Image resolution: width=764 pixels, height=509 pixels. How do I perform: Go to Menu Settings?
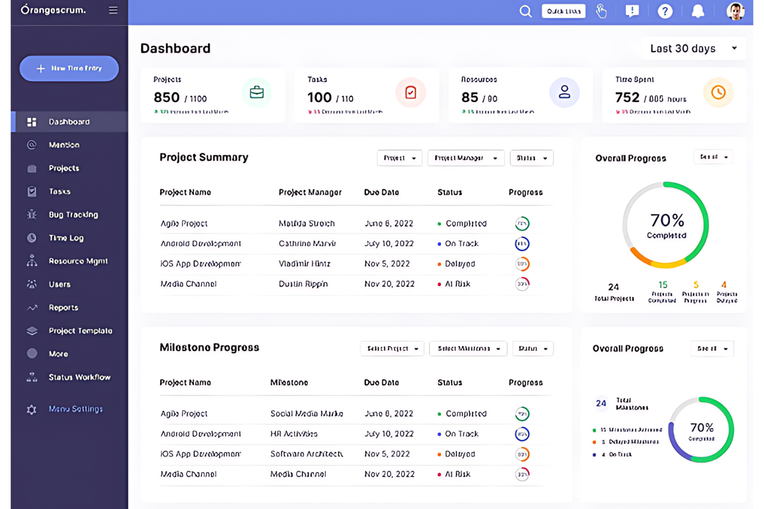pos(76,408)
